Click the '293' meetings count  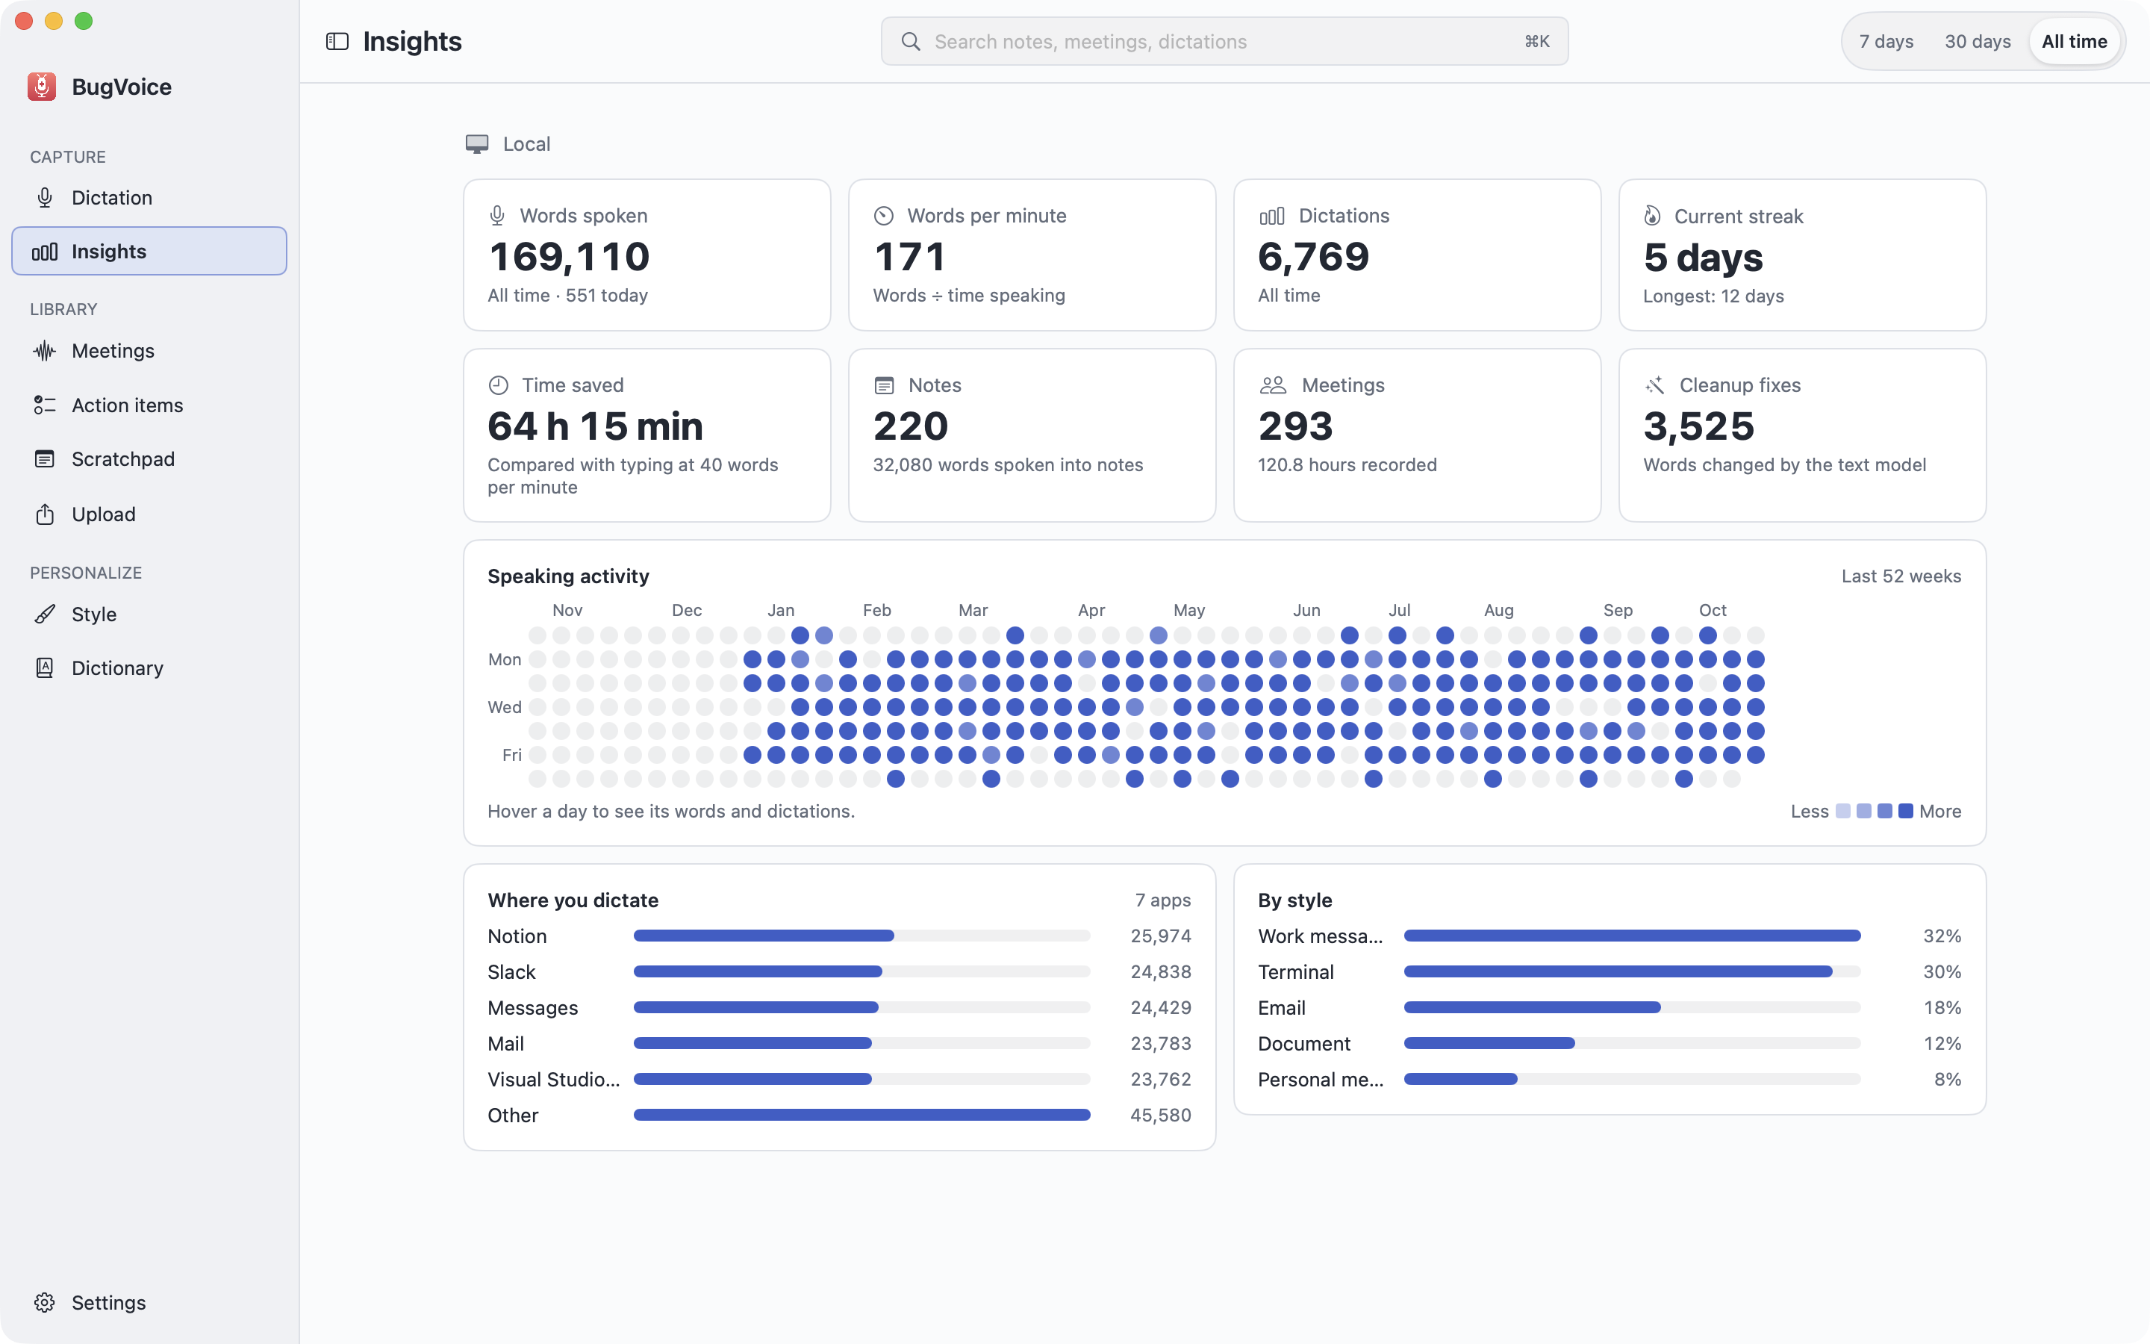click(x=1295, y=426)
